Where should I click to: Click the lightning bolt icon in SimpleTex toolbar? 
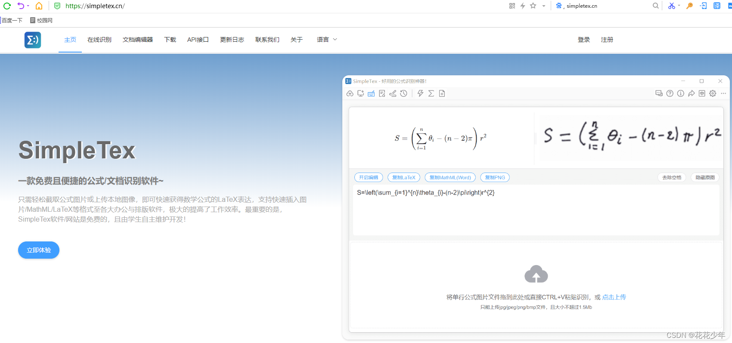point(420,93)
